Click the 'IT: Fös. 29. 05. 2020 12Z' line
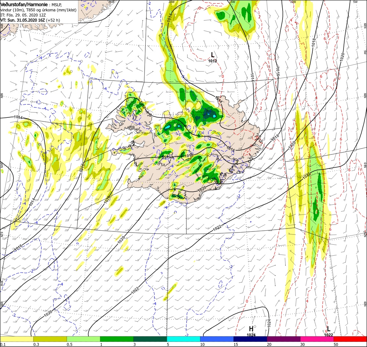Viewport: 367px width, 347px height. (22, 15)
